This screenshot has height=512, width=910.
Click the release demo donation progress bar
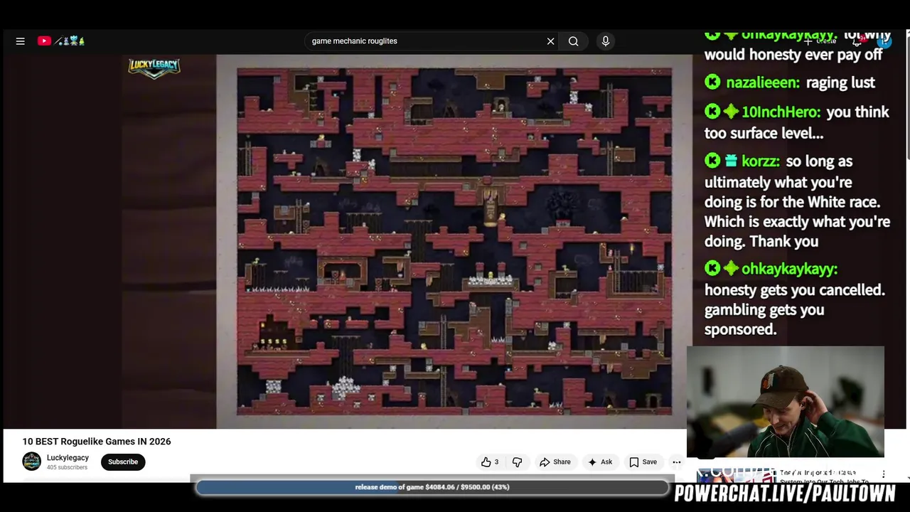(432, 487)
